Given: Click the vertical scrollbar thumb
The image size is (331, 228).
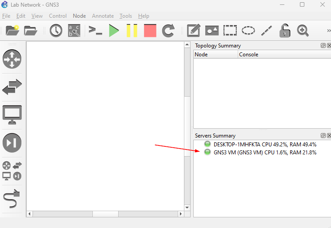Looking at the screenshot, I should [x=187, y=126].
